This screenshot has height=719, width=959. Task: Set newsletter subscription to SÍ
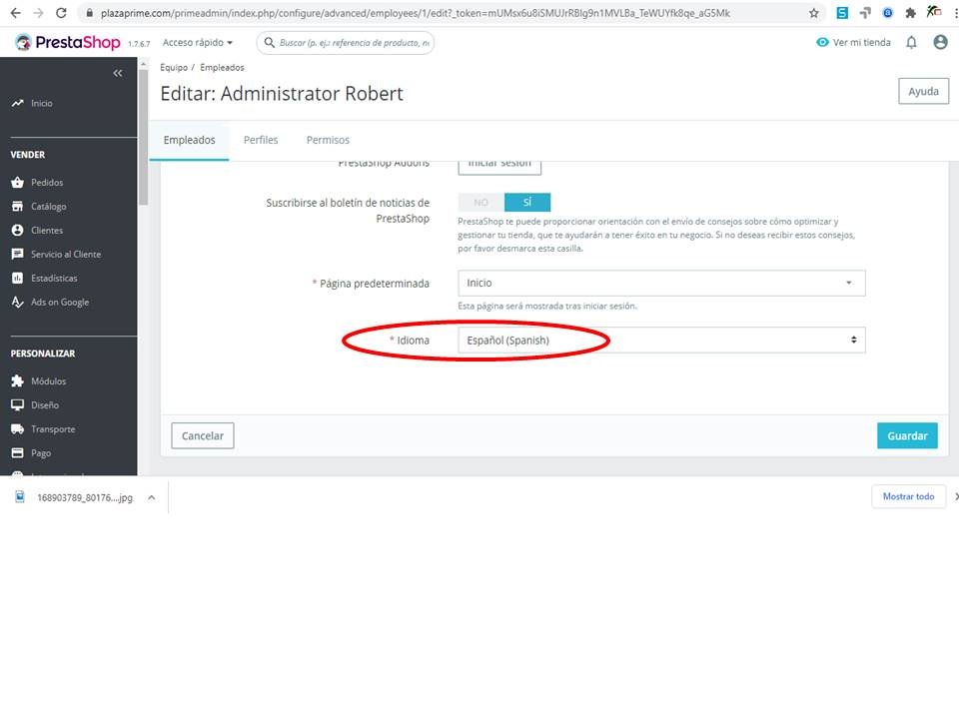pyautogui.click(x=527, y=203)
